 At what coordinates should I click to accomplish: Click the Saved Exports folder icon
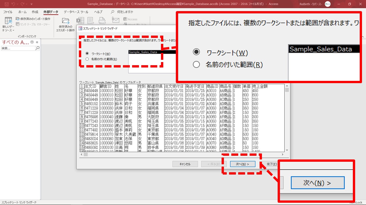[x=65, y=21]
